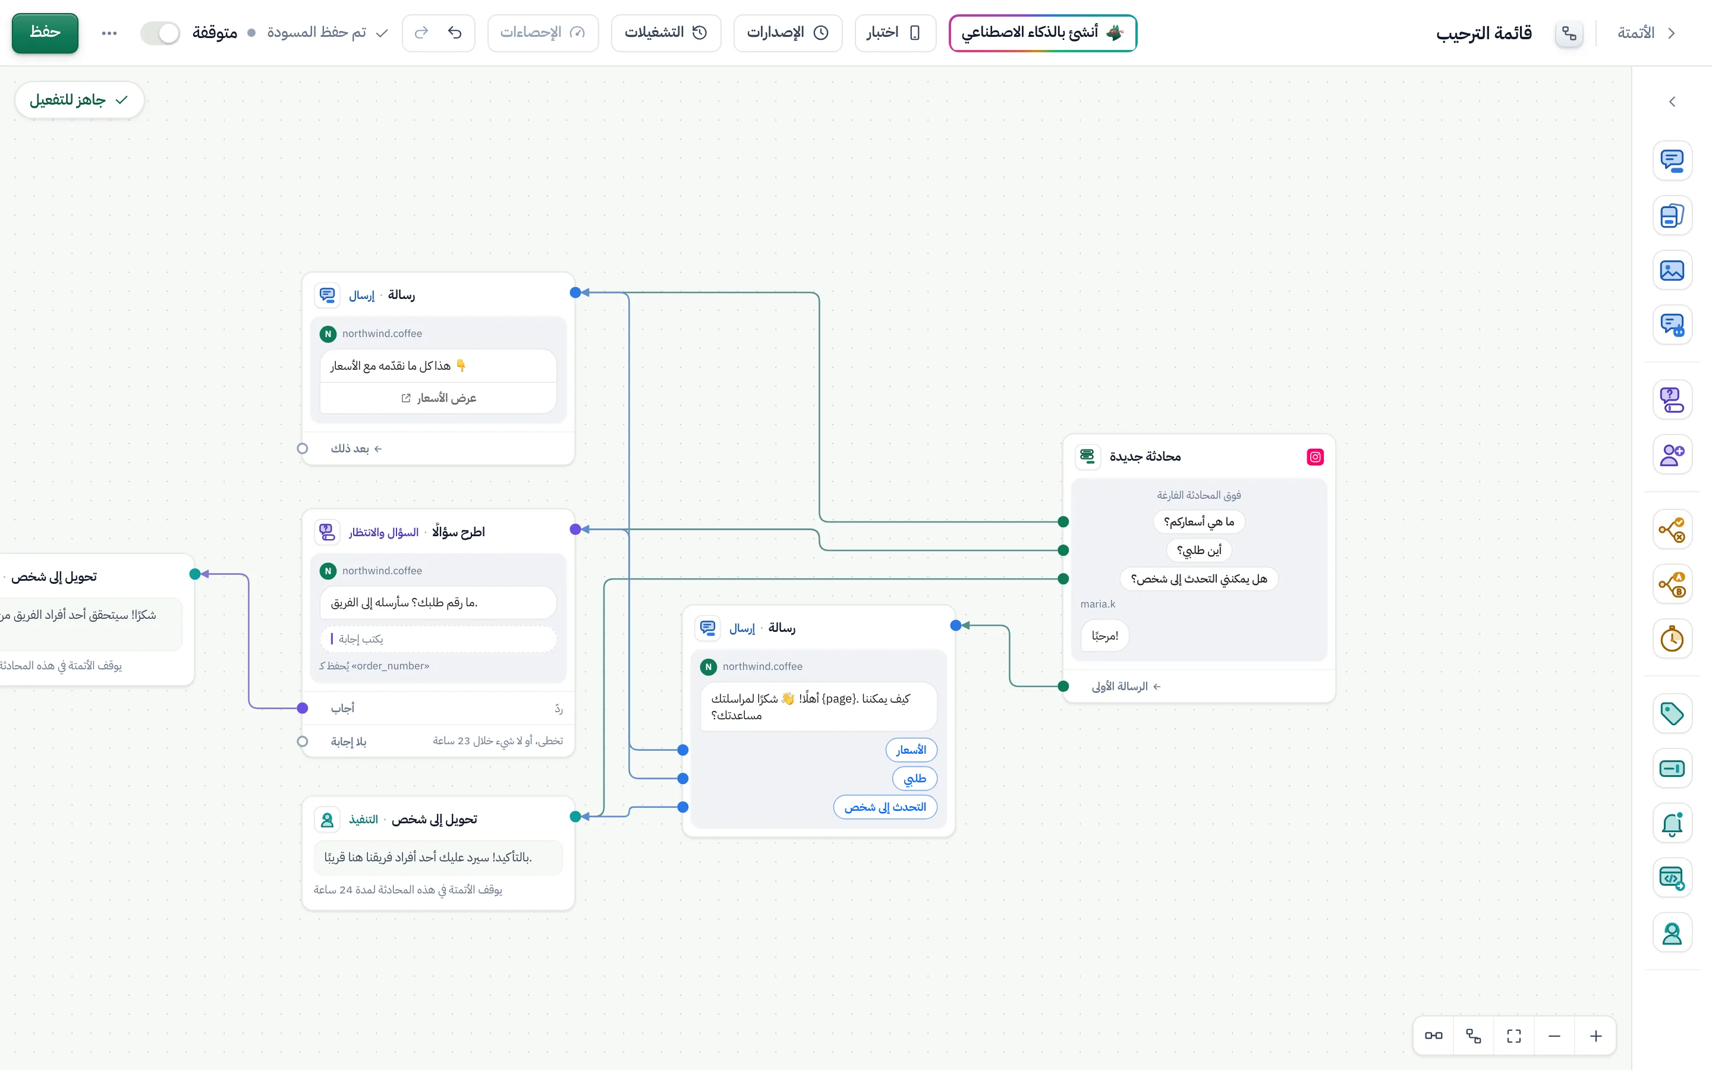Click the zoom out minus button
This screenshot has width=1712, height=1070.
[x=1554, y=1036]
